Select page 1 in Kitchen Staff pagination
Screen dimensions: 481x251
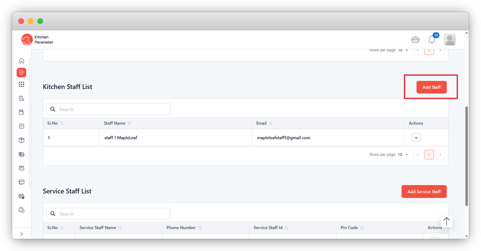click(428, 155)
